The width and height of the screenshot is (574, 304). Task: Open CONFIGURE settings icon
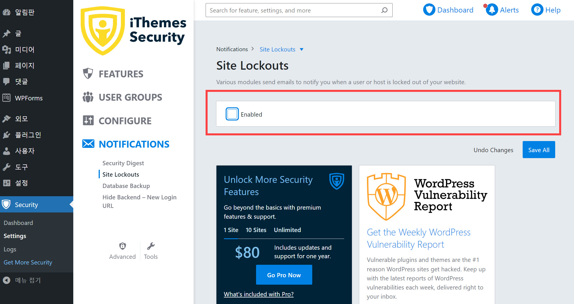pos(88,120)
